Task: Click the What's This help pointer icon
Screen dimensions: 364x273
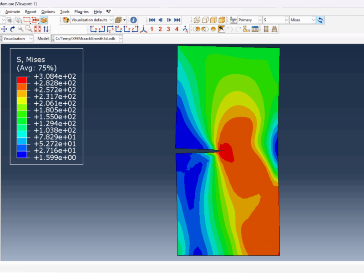Action: (108, 11)
